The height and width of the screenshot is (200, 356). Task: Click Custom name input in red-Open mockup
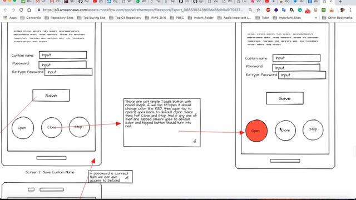tap(296, 58)
